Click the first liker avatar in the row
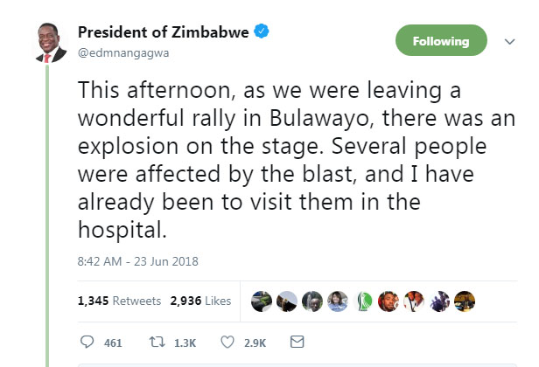The height and width of the screenshot is (367, 539). pos(262,301)
